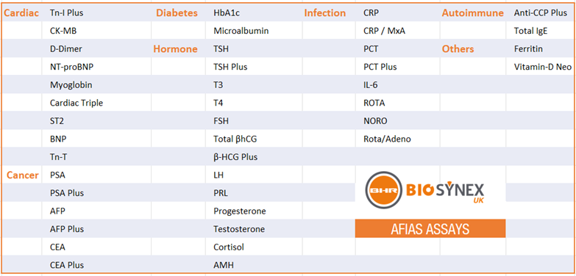The width and height of the screenshot is (576, 276).
Task: Select the Cancer category heading
Action: (22, 175)
